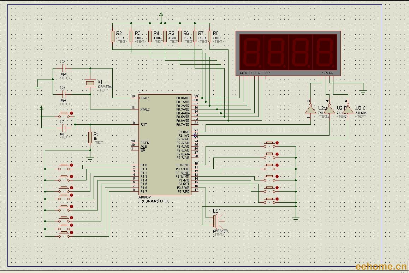This screenshot has height=273, width=409.
Task: Select power terminal above resistors R2–R8
Action: click(x=161, y=15)
